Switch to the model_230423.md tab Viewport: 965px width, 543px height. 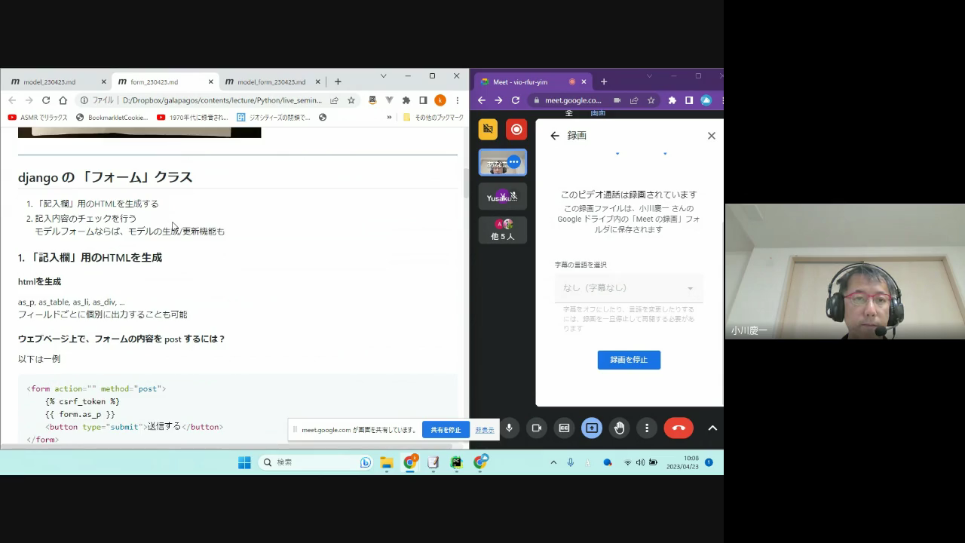pyautogui.click(x=50, y=81)
